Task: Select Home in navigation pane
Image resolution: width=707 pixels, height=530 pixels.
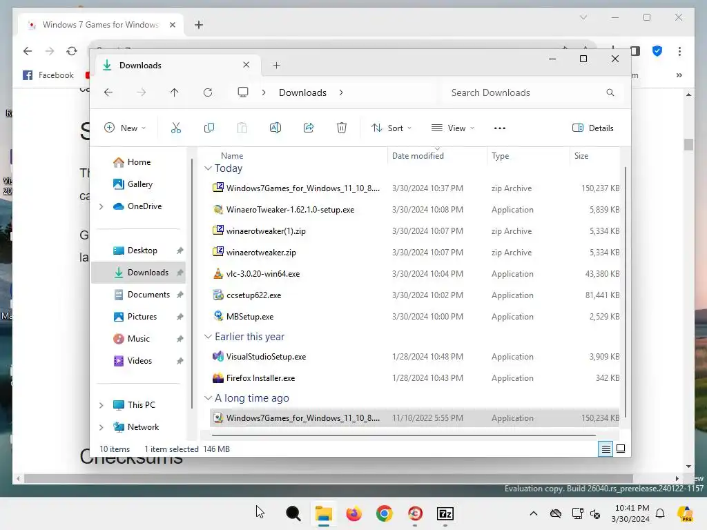Action: pyautogui.click(x=138, y=162)
